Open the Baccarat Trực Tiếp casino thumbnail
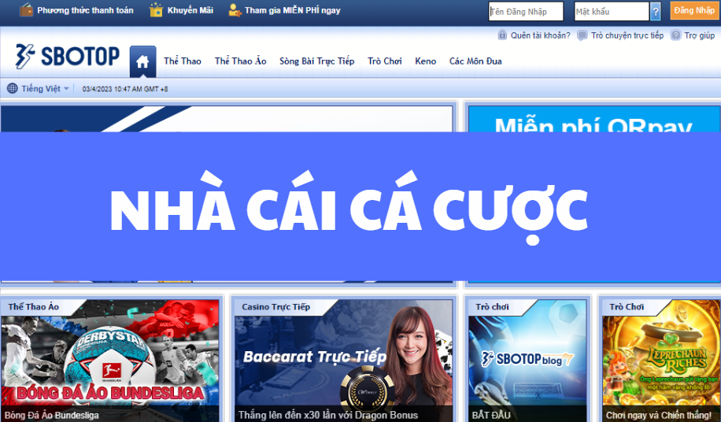Viewport: 721px width, 422px height. click(x=343, y=361)
